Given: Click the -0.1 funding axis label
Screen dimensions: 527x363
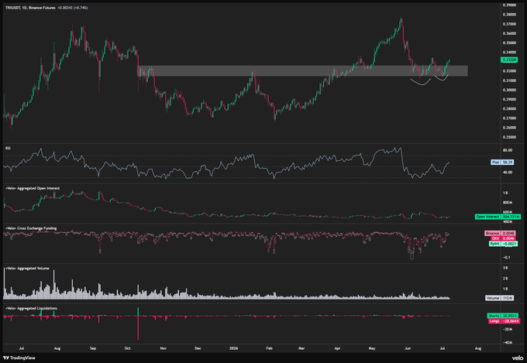Looking at the screenshot, I should tap(507, 258).
